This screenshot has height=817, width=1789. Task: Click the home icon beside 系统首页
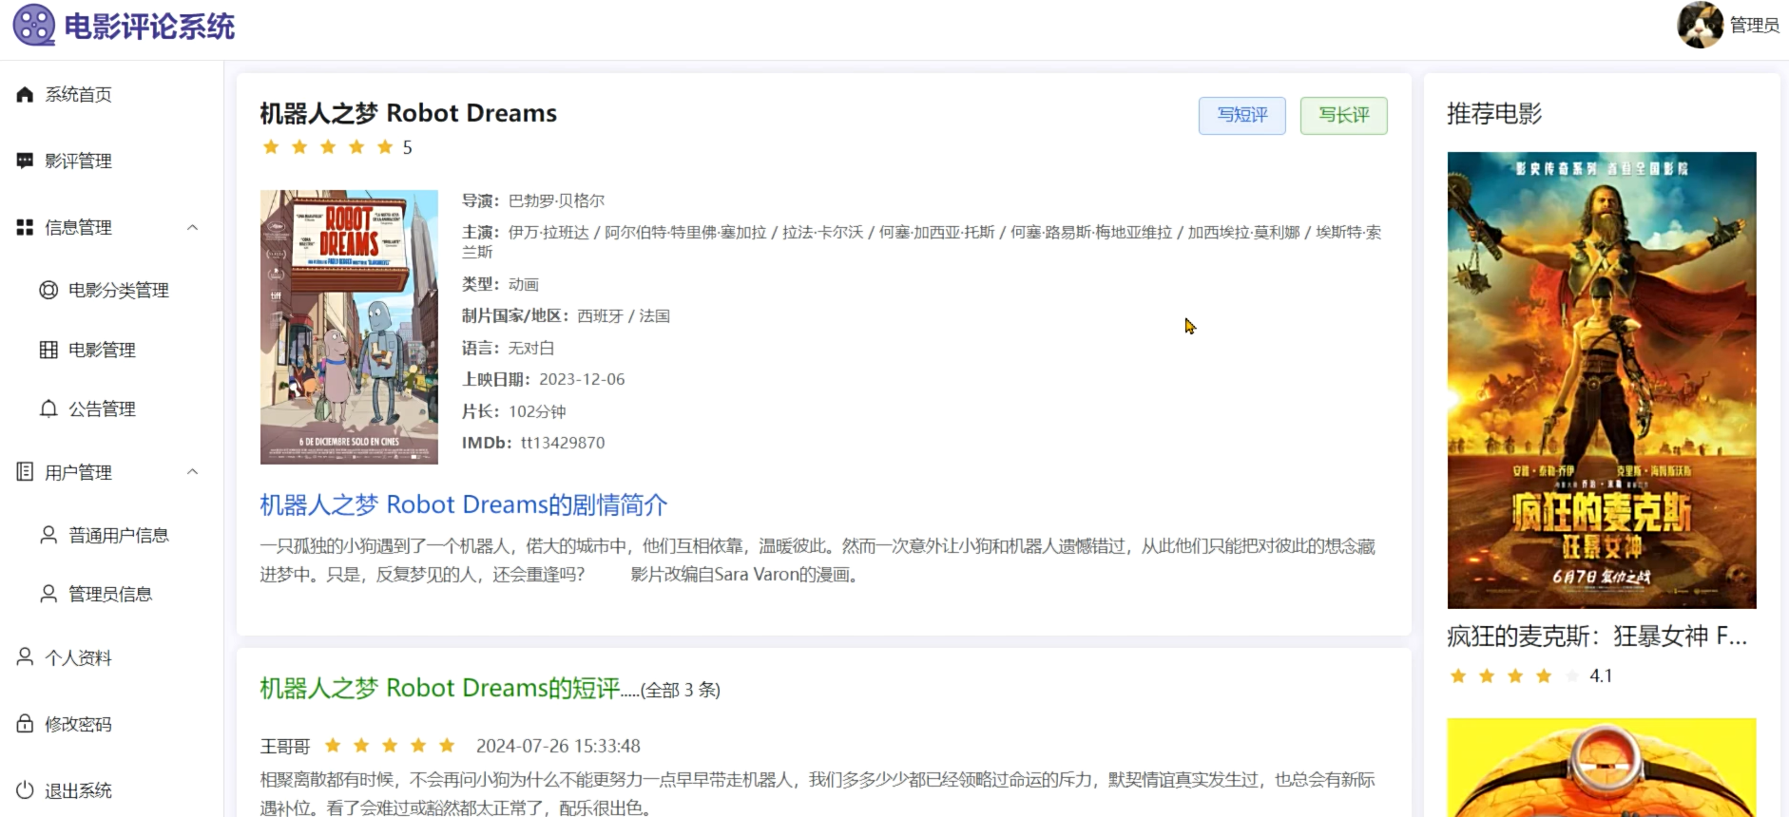[x=26, y=94]
